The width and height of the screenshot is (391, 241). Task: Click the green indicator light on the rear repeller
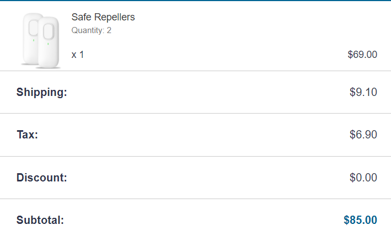point(33,40)
